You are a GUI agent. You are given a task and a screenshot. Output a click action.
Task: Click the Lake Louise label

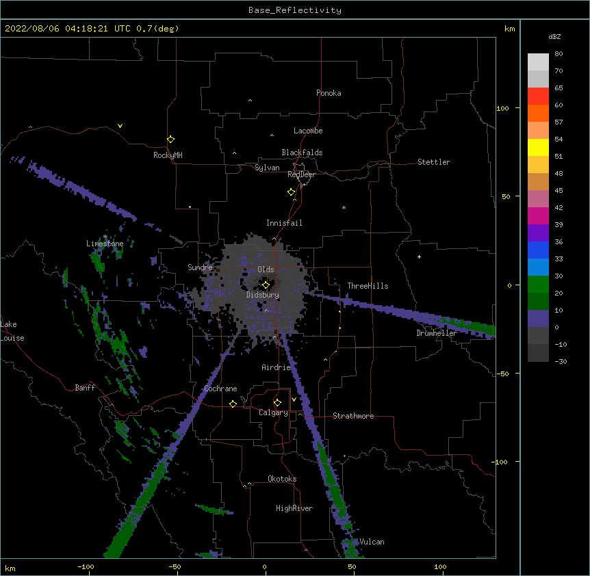[12, 331]
